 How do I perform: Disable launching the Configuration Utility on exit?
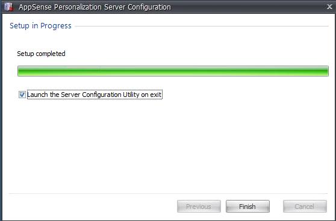(22, 95)
